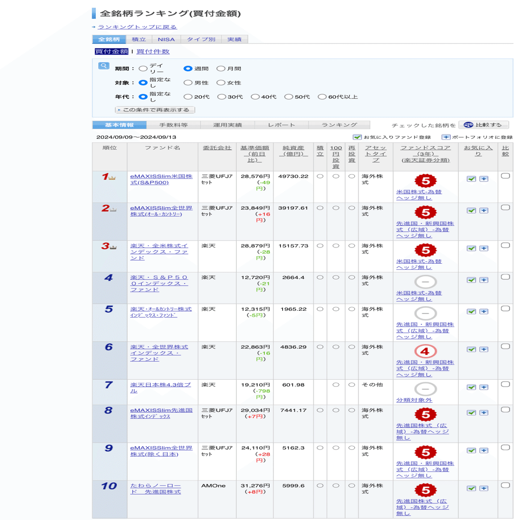Image resolution: width=520 pixels, height=520 pixels.
Task: Click the fund score 4 badge for 楽天・全世界株式
Action: [425, 350]
